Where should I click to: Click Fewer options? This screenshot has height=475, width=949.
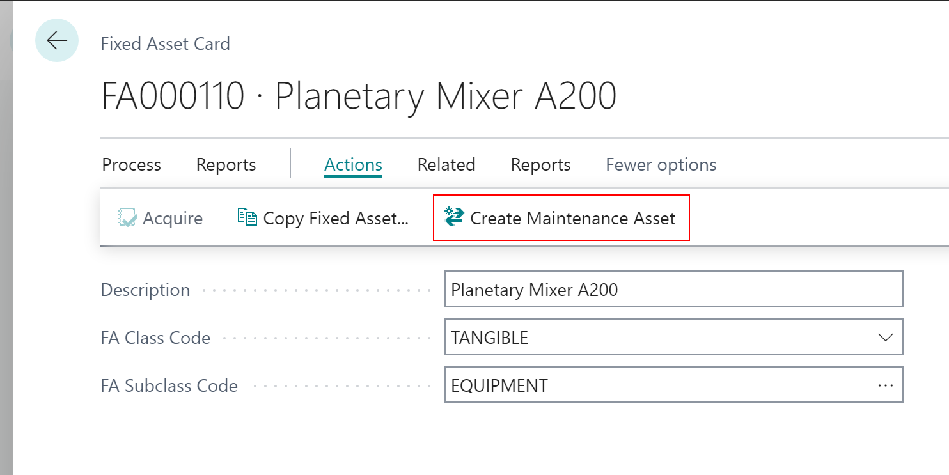(661, 165)
